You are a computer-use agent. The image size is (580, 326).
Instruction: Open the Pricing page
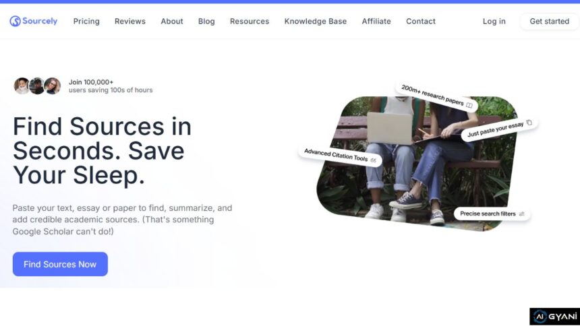pyautogui.click(x=86, y=22)
